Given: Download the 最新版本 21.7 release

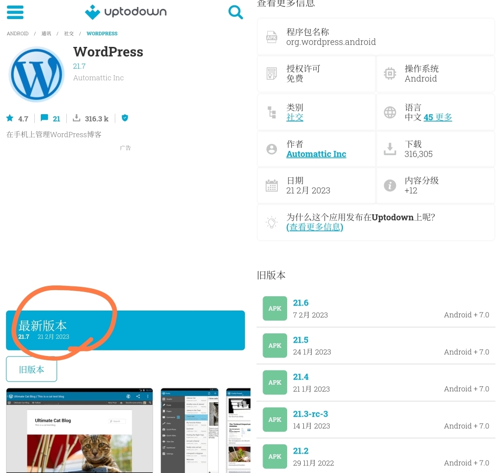Looking at the screenshot, I should (x=126, y=330).
